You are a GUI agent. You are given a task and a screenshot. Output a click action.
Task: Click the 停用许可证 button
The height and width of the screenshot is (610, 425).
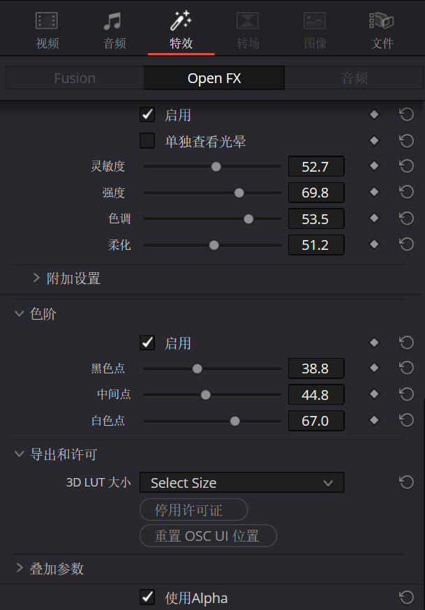193,509
